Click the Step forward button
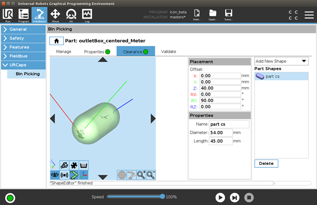The width and height of the screenshot is (317, 205). click(235, 198)
